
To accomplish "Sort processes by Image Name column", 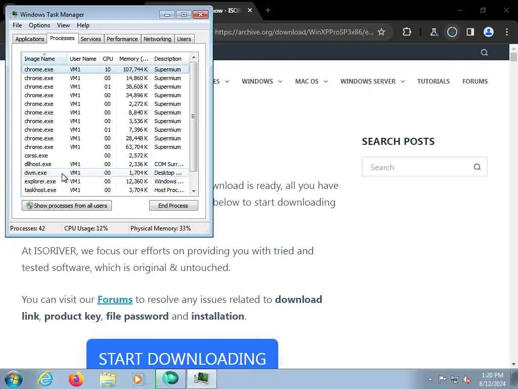I will 45,59.
